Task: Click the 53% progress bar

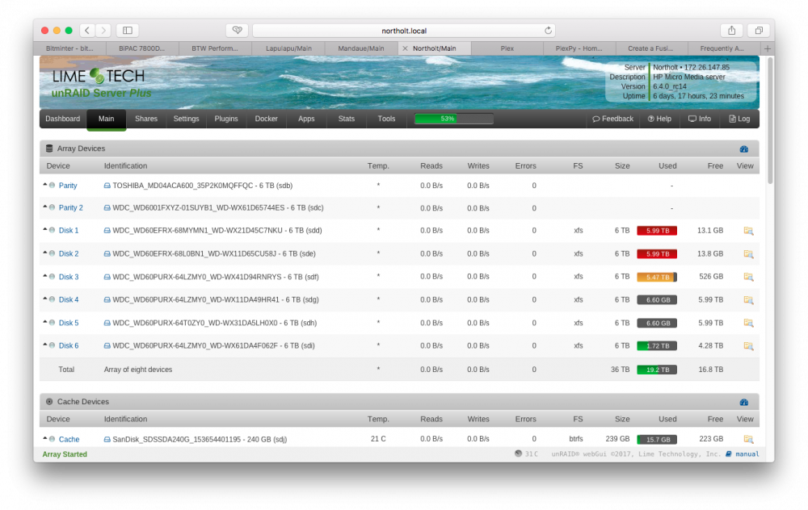Action: [454, 119]
